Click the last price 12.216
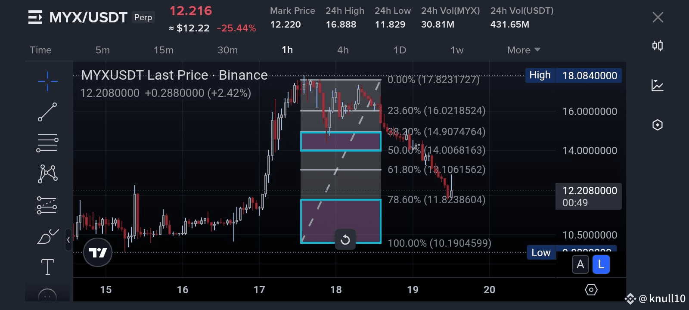This screenshot has width=689, height=310. tap(191, 11)
